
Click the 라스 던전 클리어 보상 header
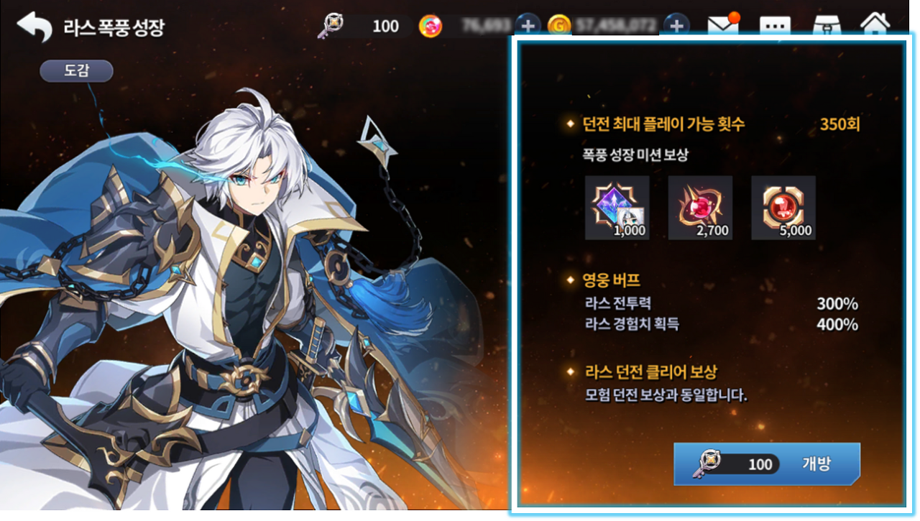point(650,372)
